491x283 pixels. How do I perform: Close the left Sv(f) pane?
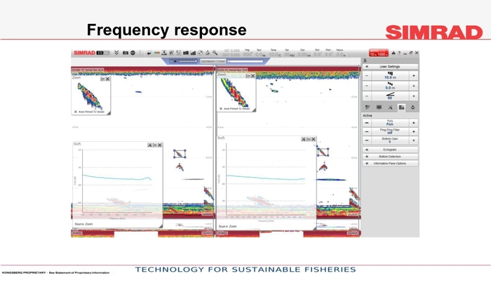click(160, 145)
